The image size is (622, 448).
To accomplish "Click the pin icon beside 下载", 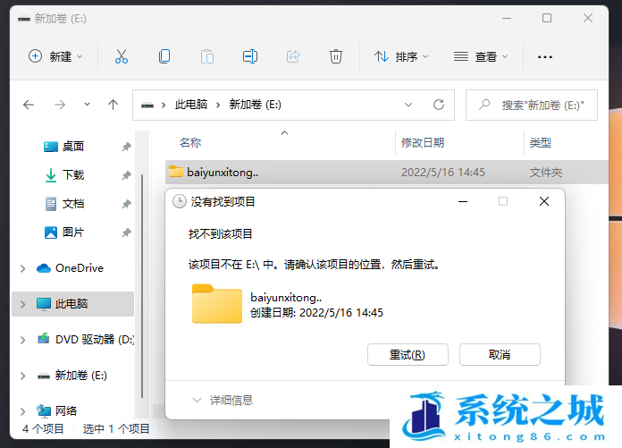I will coord(126,175).
